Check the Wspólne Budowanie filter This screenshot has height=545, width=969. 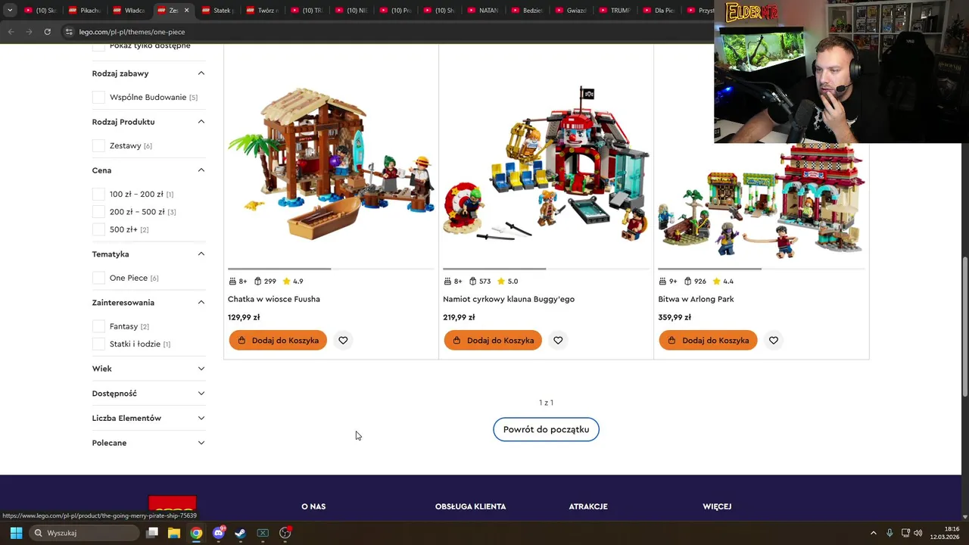coord(98,97)
